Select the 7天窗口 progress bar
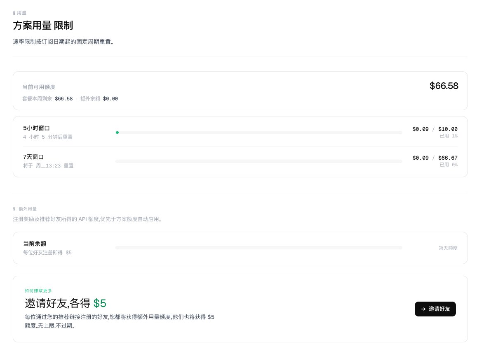484x351 pixels. pyautogui.click(x=258, y=161)
